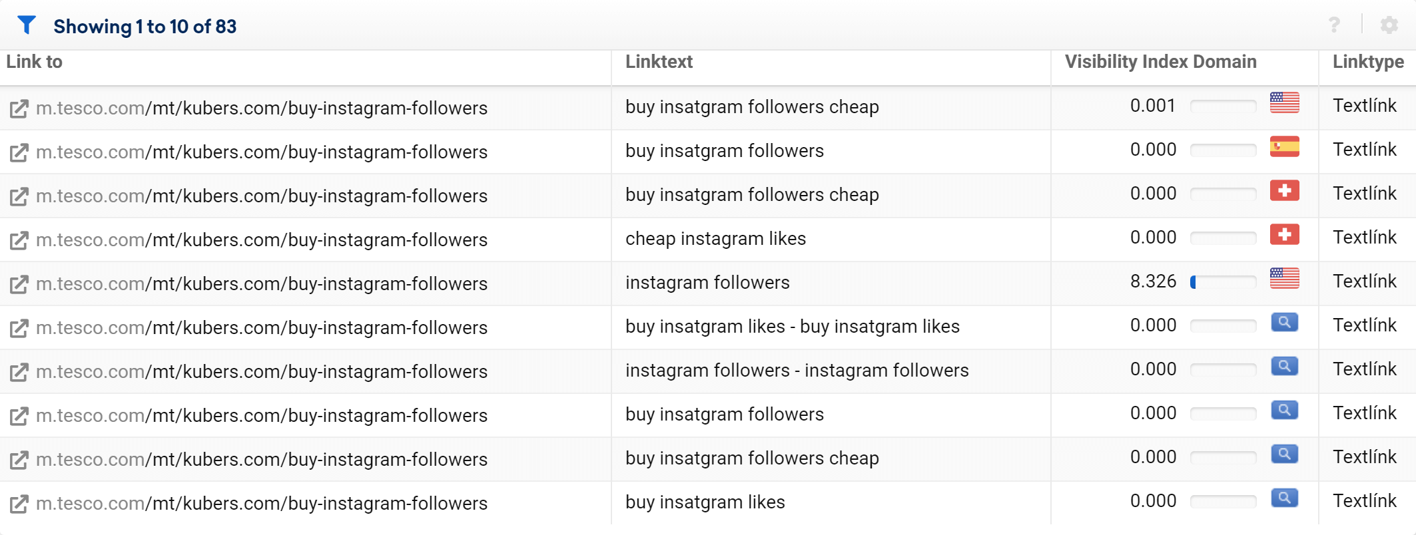Open the m.tesco.com link in the 8.326 row
Viewport: 1416px width, 535px height.
coord(262,283)
